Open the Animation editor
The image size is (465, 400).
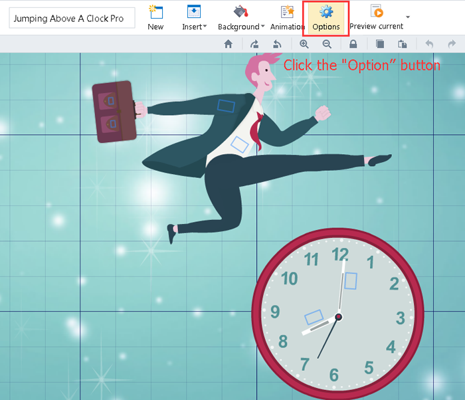pyautogui.click(x=287, y=18)
